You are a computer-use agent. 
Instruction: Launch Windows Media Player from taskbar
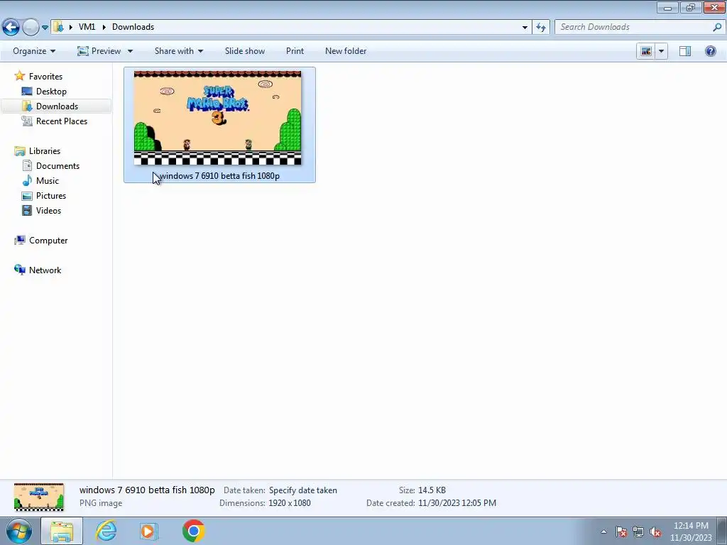tap(149, 531)
